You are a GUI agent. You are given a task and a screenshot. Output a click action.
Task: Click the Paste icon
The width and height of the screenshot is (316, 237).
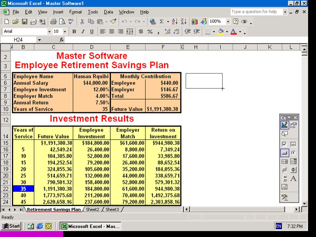point(100,21)
